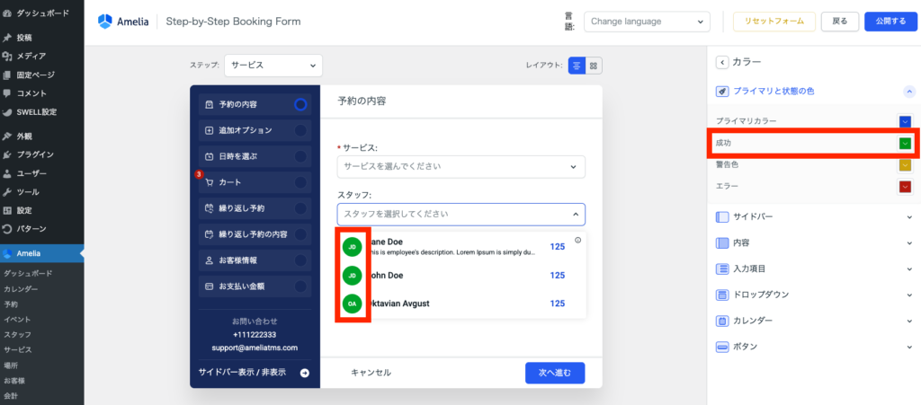921x405 pixels.
Task: Open the ステップ selection dropdown
Action: click(x=273, y=66)
